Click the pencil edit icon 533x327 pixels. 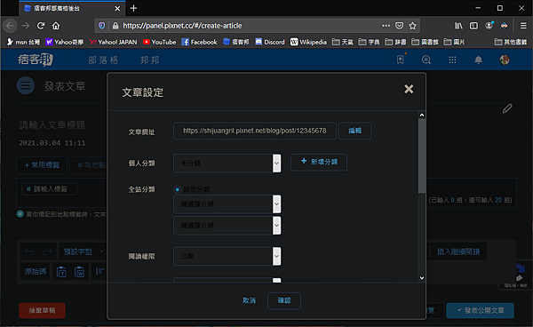pos(507,108)
